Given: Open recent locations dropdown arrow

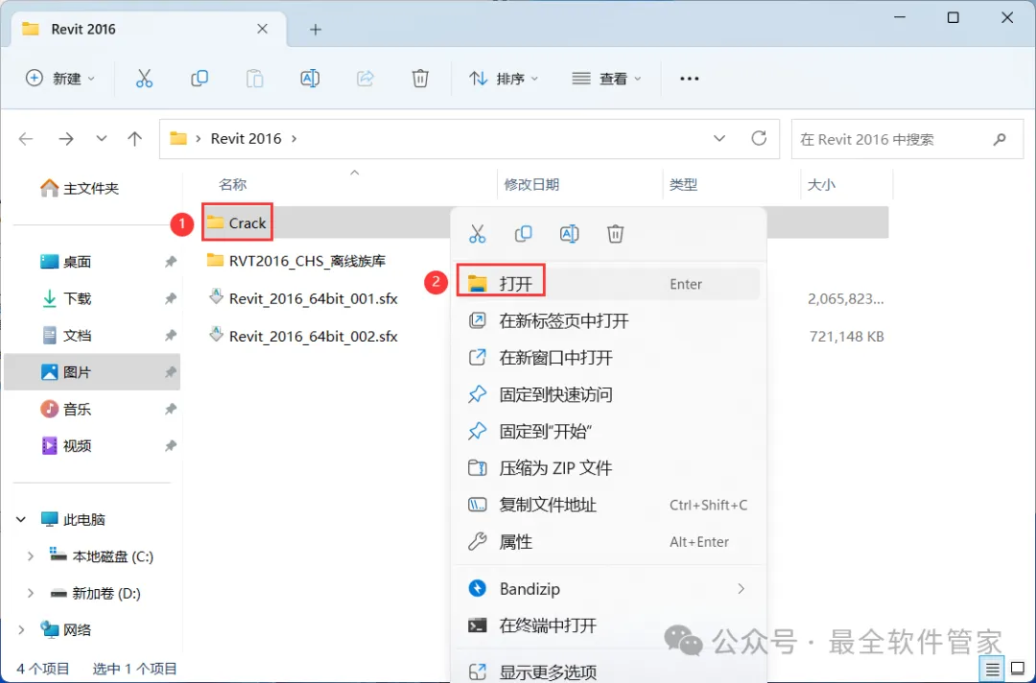Looking at the screenshot, I should pyautogui.click(x=101, y=139).
